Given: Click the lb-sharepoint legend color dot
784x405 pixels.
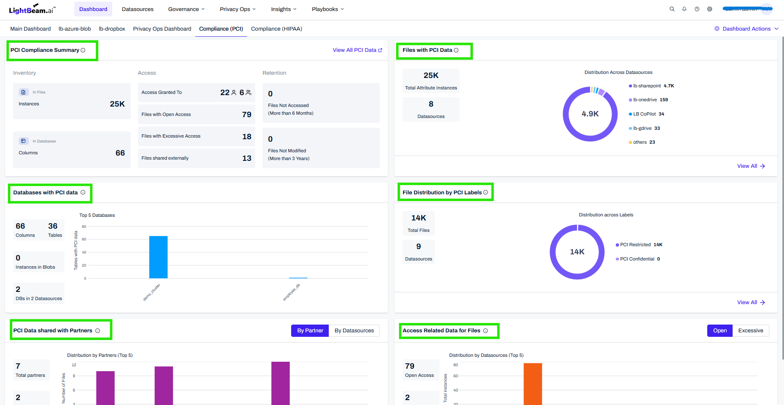Looking at the screenshot, I should click(x=630, y=86).
